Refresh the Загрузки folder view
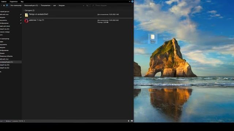The width and height of the screenshot is (234, 131). [x=87, y=5]
